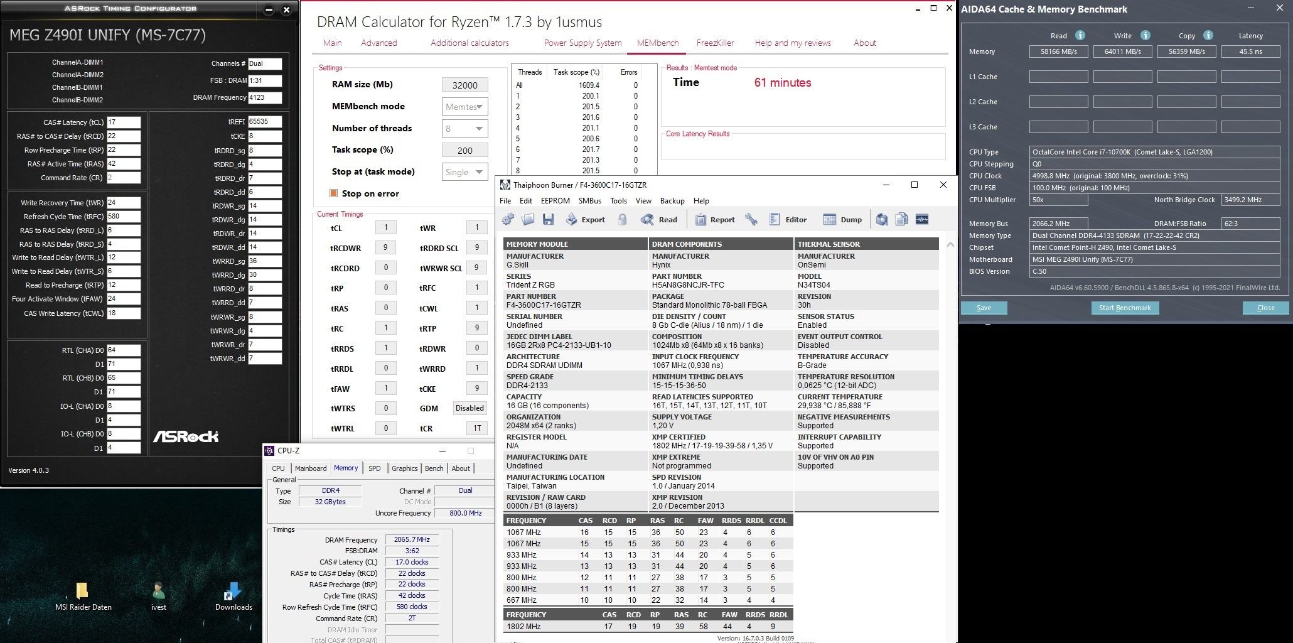
Task: Click the 1802 MHz XMP frequency row
Action: pyautogui.click(x=648, y=626)
